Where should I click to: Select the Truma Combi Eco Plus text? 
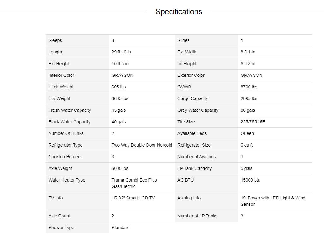(x=134, y=180)
